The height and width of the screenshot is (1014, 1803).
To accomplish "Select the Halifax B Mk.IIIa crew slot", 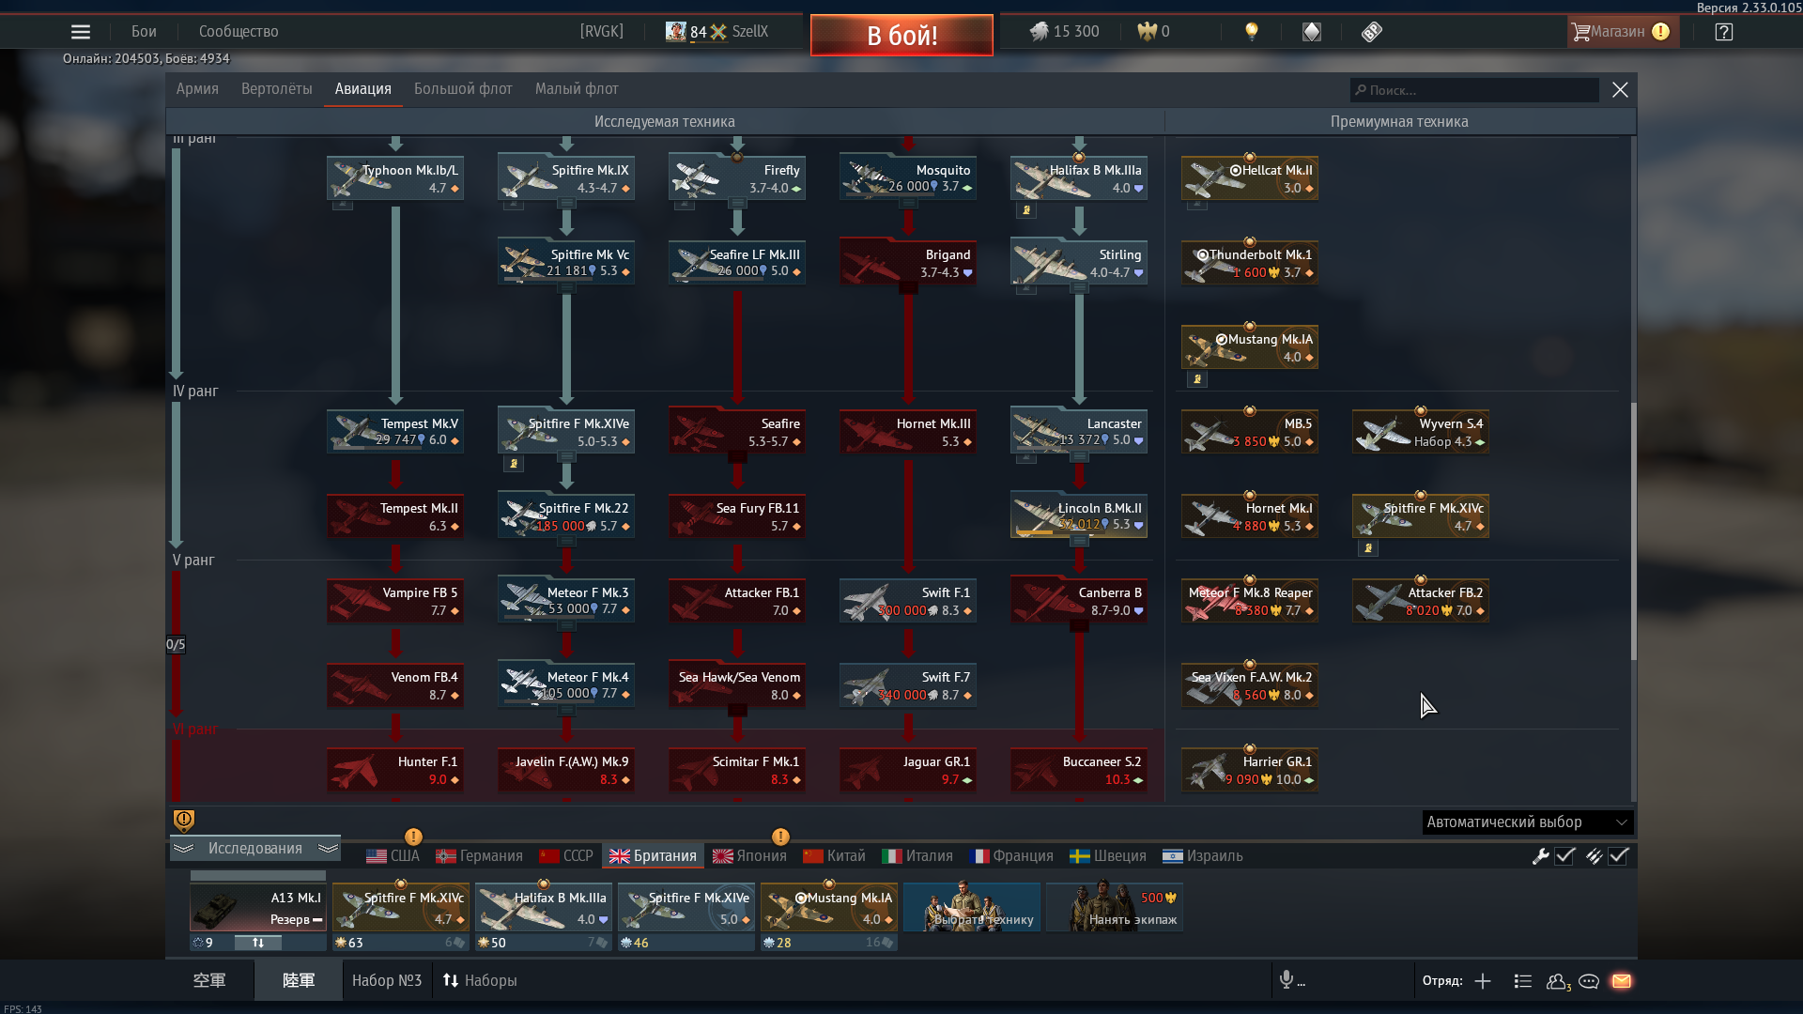I will click(544, 909).
